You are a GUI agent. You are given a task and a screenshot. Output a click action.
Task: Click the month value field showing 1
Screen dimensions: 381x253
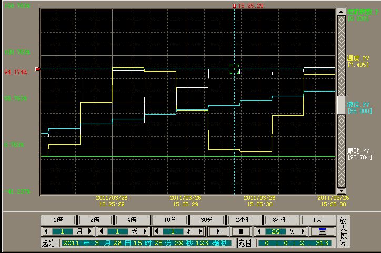62,231
